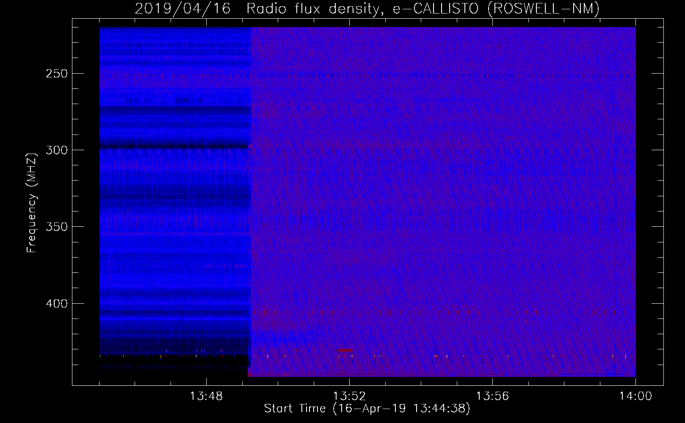Click the red burst patch near 13:52
Viewport: 685px width, 423px height.
[x=344, y=350]
